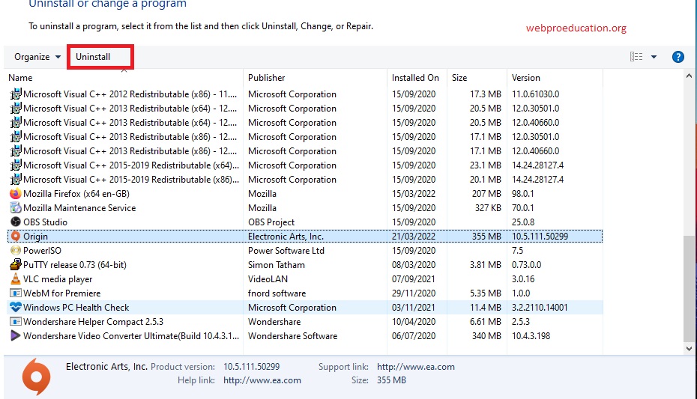This screenshot has width=697, height=399.
Task: Click the VLC media player cone icon
Action: point(15,278)
